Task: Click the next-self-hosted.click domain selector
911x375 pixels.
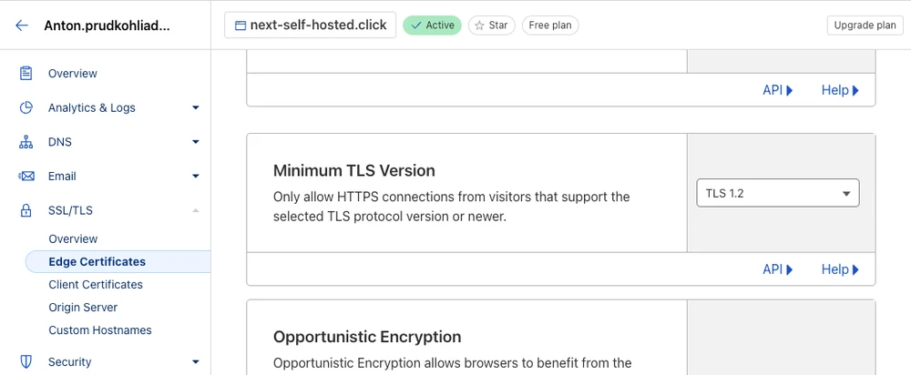Action: 310,25
